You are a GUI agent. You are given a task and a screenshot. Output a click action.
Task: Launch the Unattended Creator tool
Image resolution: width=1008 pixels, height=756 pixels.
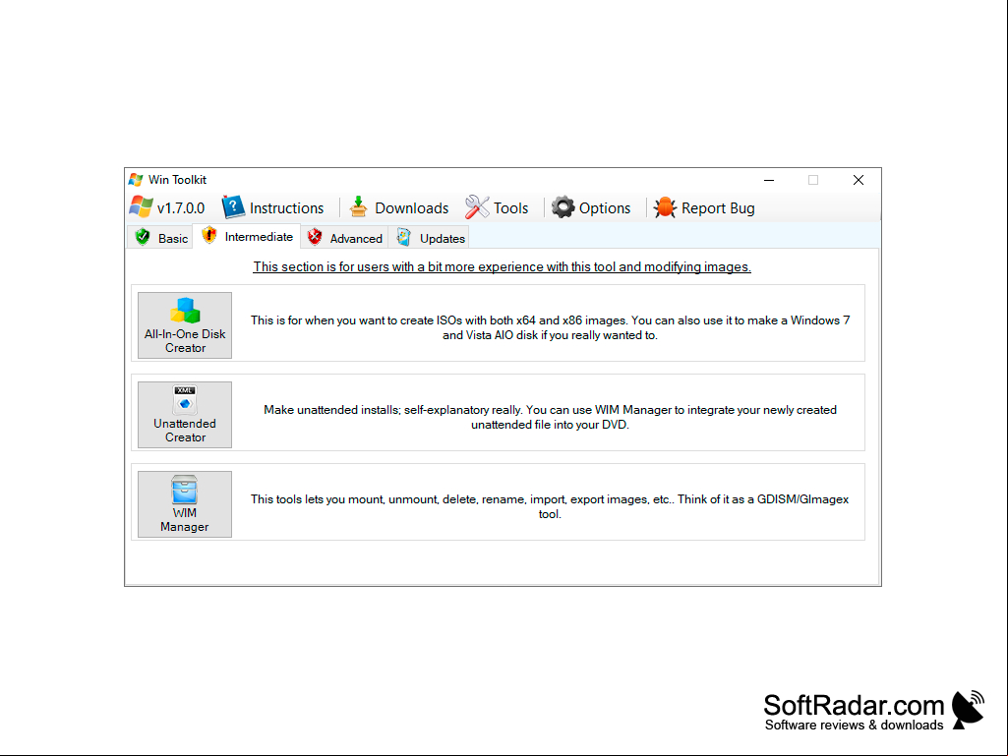[x=185, y=415]
